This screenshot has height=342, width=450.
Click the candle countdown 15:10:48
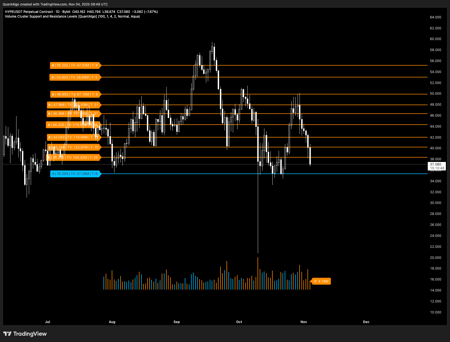click(437, 168)
